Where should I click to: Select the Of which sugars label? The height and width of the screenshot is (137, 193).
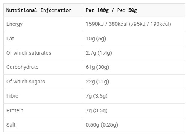pyautogui.click(x=26, y=82)
